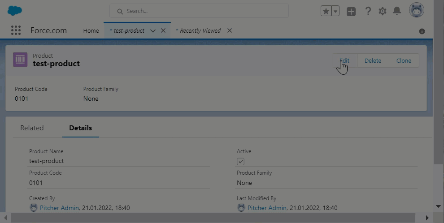Expand the favorites list dropdown arrow

tap(335, 11)
